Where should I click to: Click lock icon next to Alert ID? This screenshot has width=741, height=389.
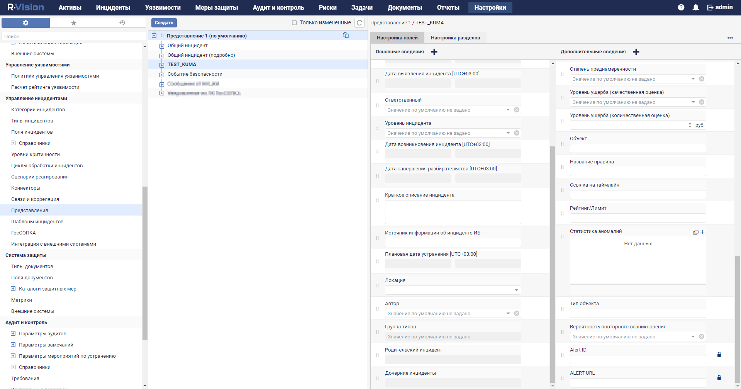point(719,355)
